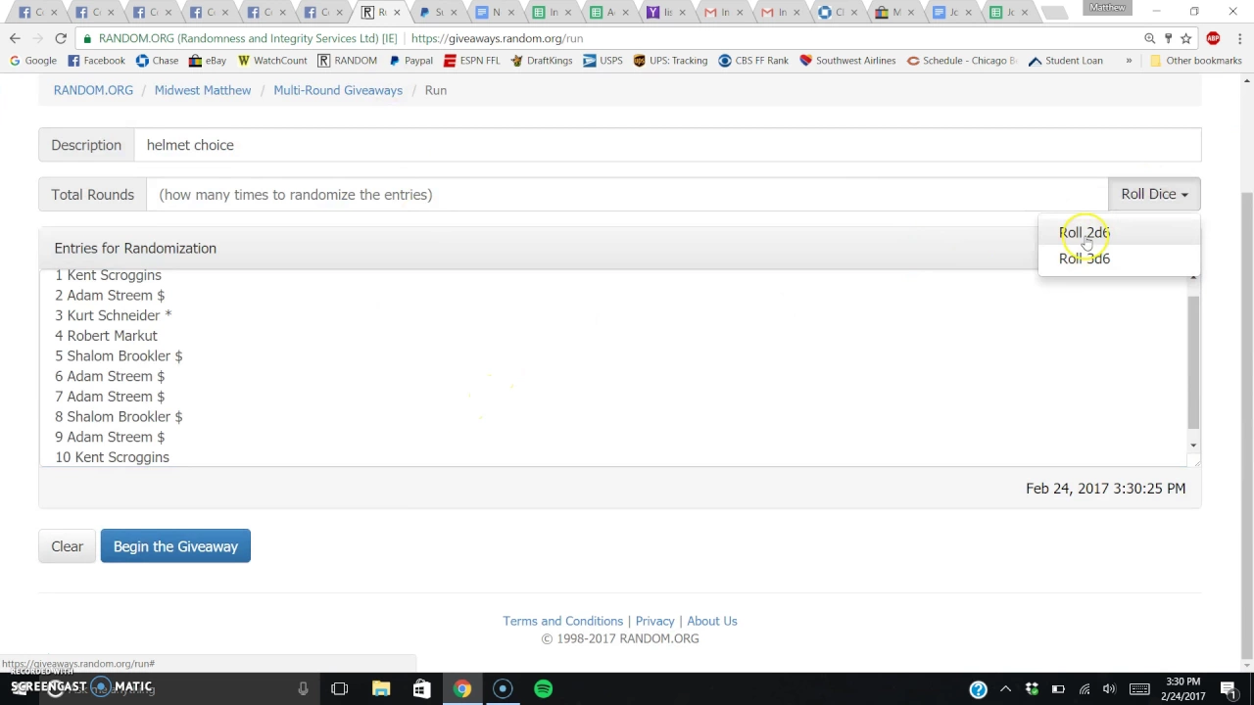Open the Student Loan bookmark
Image resolution: width=1254 pixels, height=705 pixels.
pos(1065,61)
